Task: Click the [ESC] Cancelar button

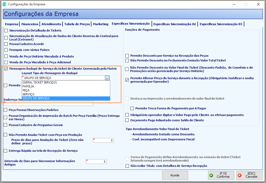Action: pyautogui.click(x=249, y=175)
